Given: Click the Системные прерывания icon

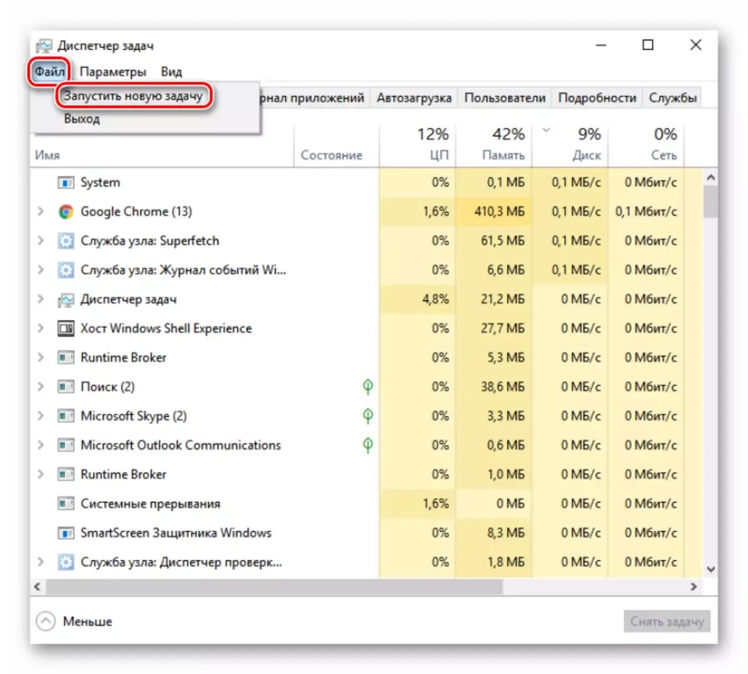Looking at the screenshot, I should (x=65, y=504).
